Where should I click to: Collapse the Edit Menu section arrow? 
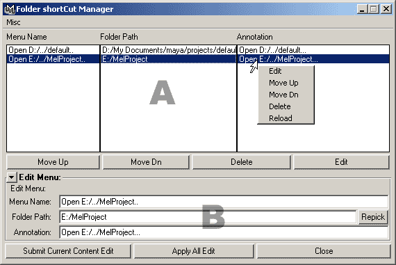pyautogui.click(x=11, y=177)
